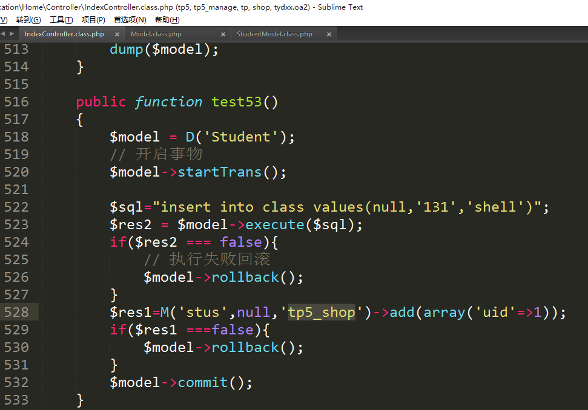The height and width of the screenshot is (410, 588).
Task: Switch to the Model.class.php tab
Action: coord(156,34)
